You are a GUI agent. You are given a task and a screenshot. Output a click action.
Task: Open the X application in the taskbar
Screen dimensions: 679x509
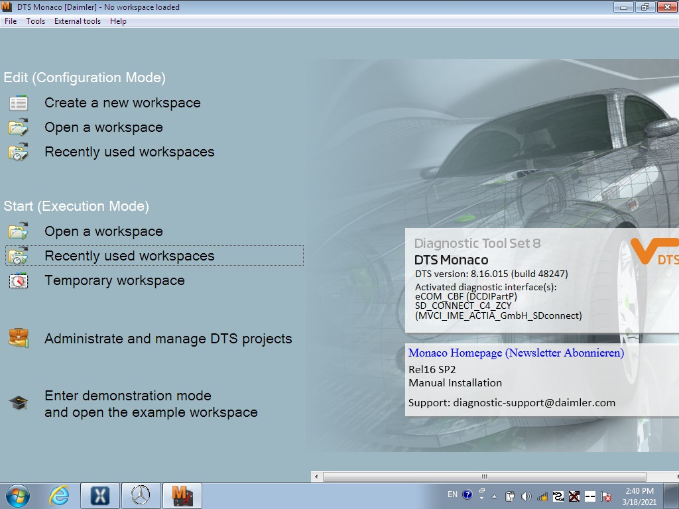pyautogui.click(x=99, y=496)
